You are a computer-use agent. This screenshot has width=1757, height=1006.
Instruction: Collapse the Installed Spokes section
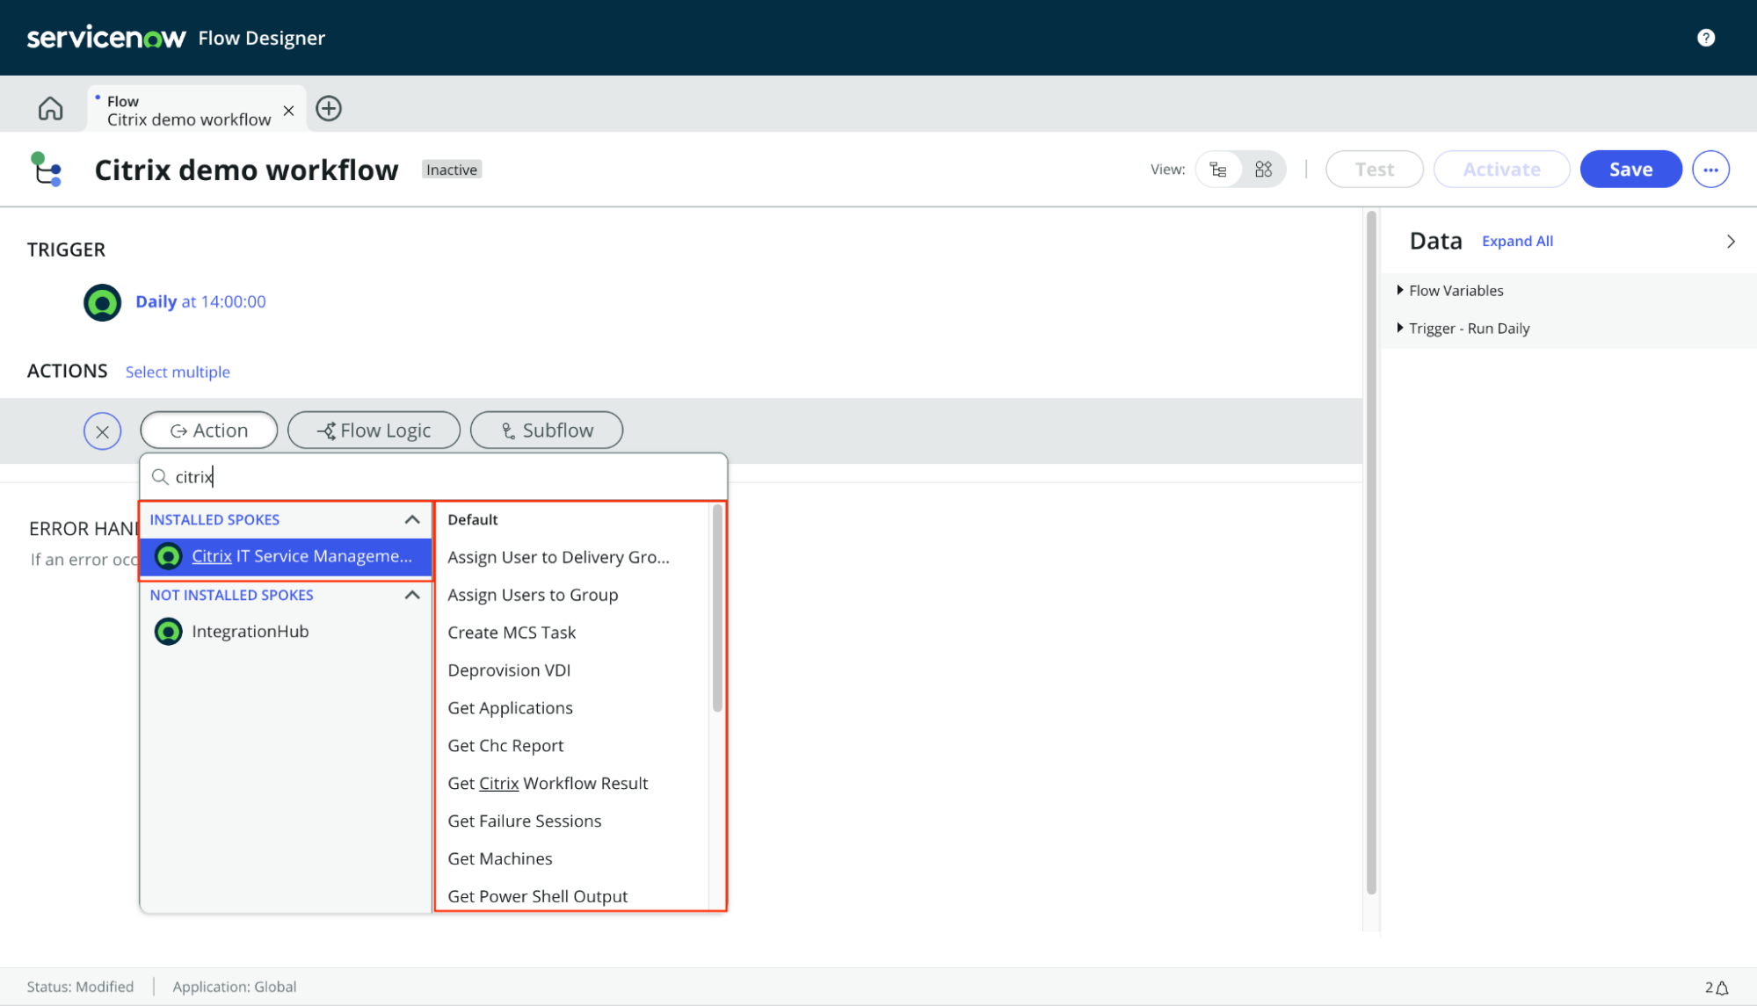click(411, 519)
